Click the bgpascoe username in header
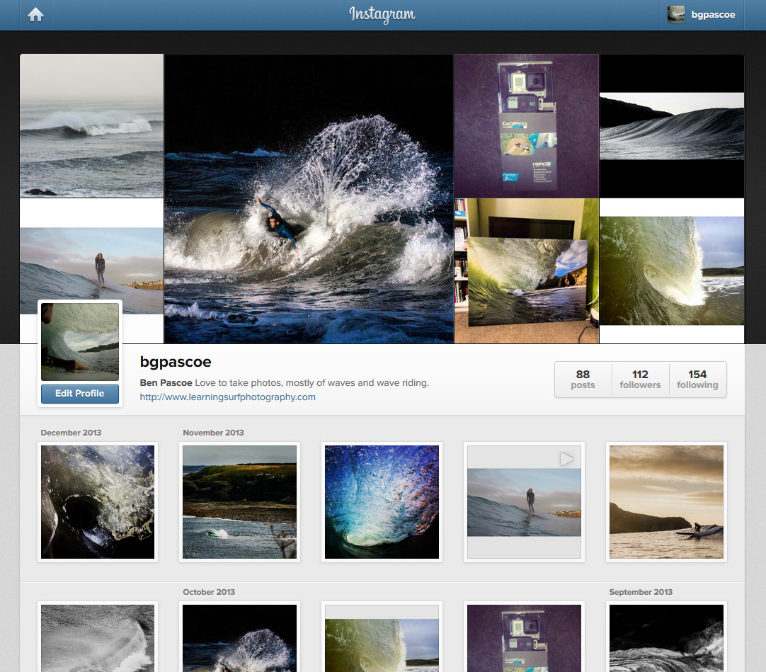This screenshot has width=766, height=672. point(713,15)
